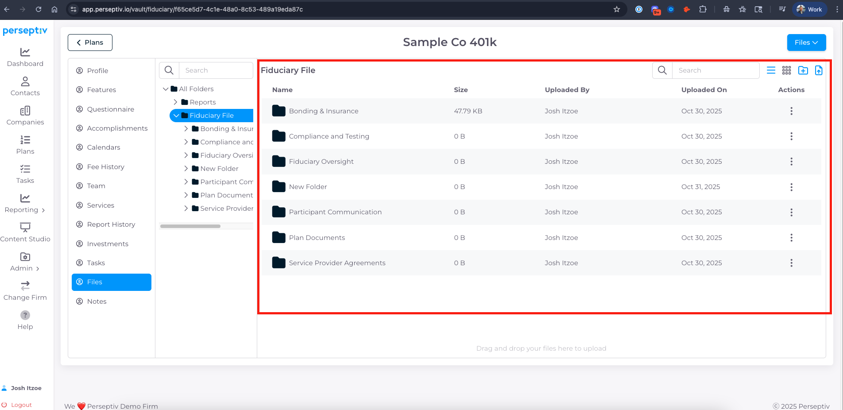Open Contacts from the sidebar
This screenshot has width=843, height=410.
[25, 87]
